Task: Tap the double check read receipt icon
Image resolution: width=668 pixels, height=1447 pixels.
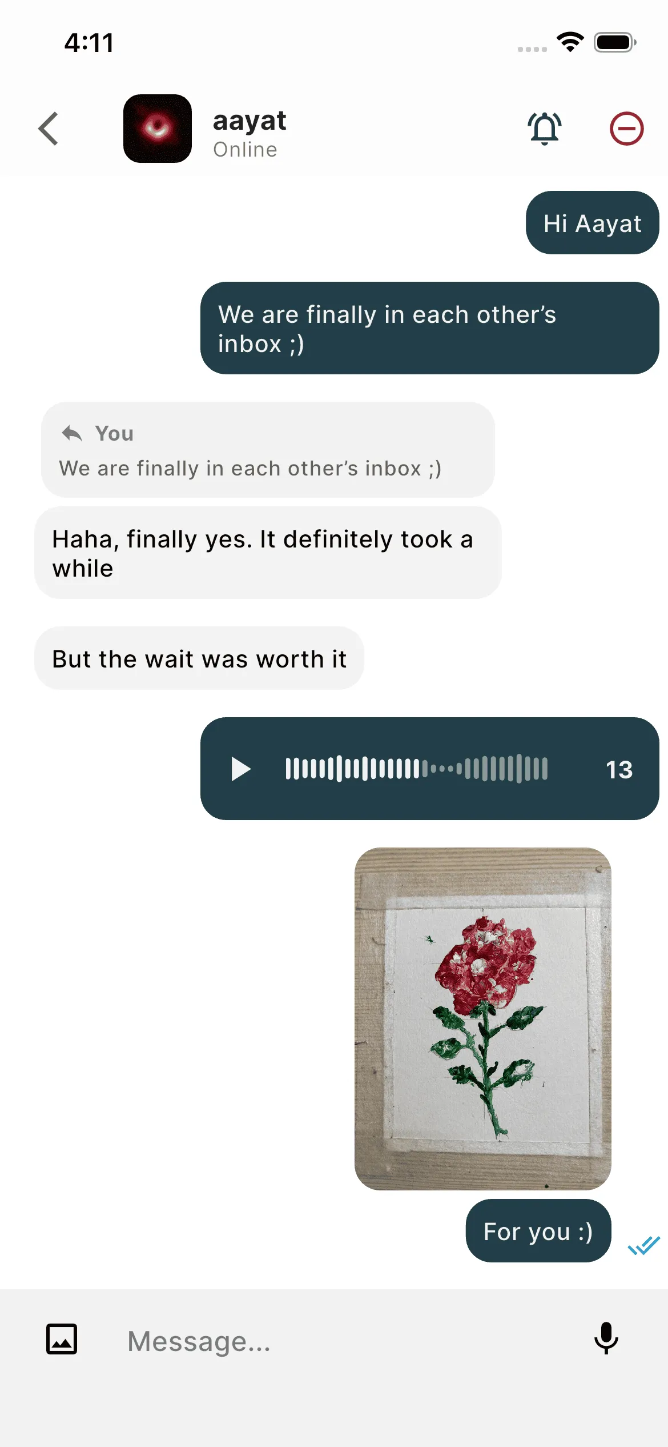Action: tap(644, 1245)
